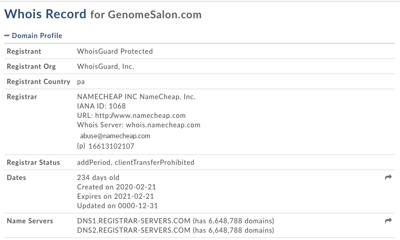The height and width of the screenshot is (240, 400).
Task: Click the IANA ID: 1068 line
Action: pos(101,106)
